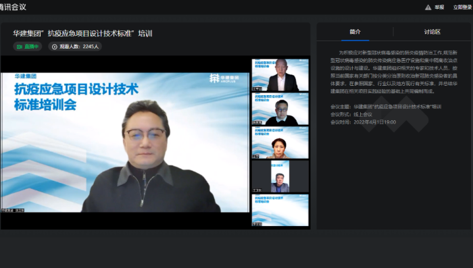Select the top participant thumbnail with the man in a black suit
The height and width of the screenshot is (268, 473).
point(280,75)
